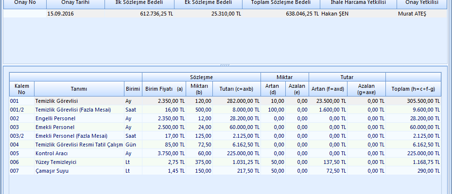The height and width of the screenshot is (194, 452).
Task: Click the İhale Harcama Yetkilisi header
Action: click(x=357, y=3)
